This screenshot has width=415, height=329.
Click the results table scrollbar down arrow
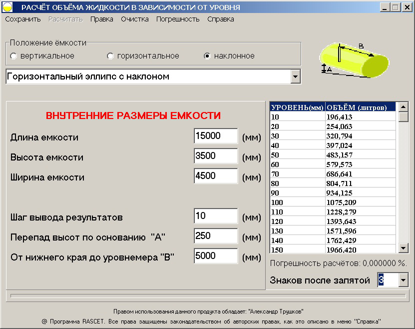click(402, 249)
